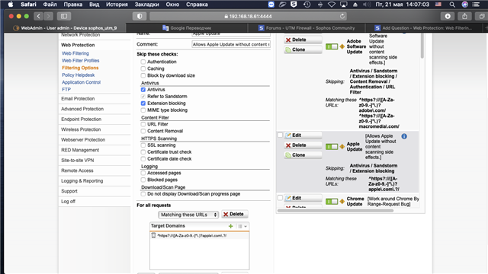This screenshot has width=488, height=274.
Task: Click the Adobe Software Update diamond icon
Action: (x=342, y=46)
